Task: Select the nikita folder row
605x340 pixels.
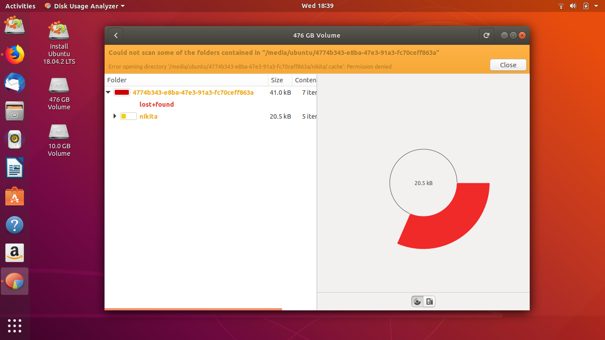Action: [x=211, y=116]
